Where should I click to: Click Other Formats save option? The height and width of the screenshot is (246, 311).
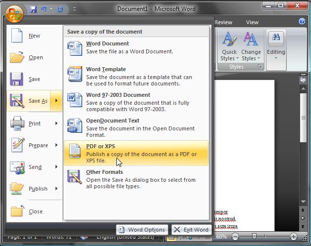point(136,179)
